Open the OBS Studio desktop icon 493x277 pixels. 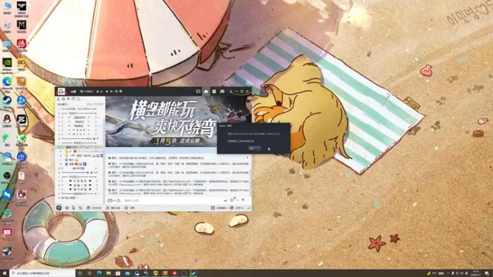click(x=7, y=177)
